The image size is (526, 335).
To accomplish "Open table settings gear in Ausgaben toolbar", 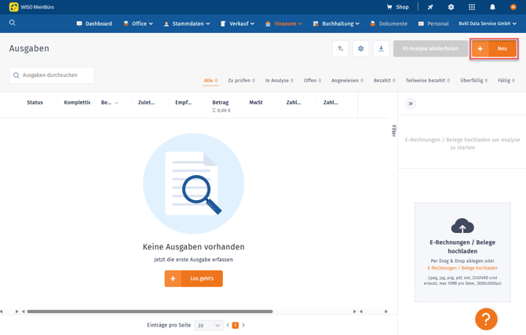I will point(361,49).
